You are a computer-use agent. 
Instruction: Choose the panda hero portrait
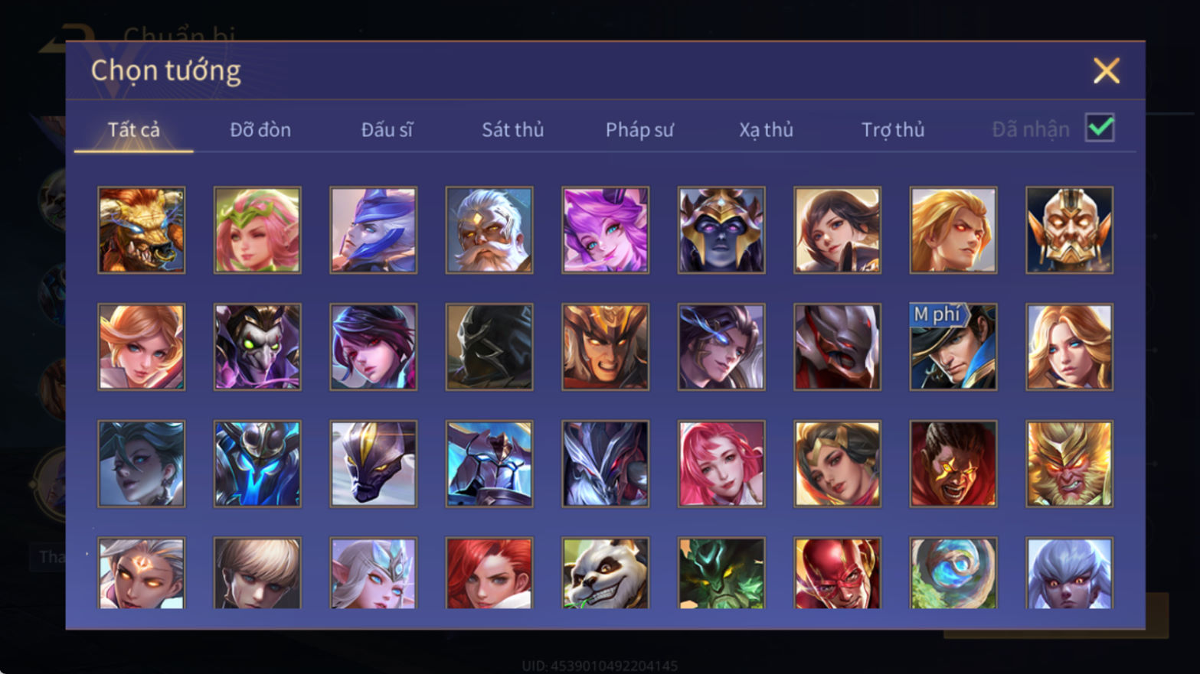point(605,573)
